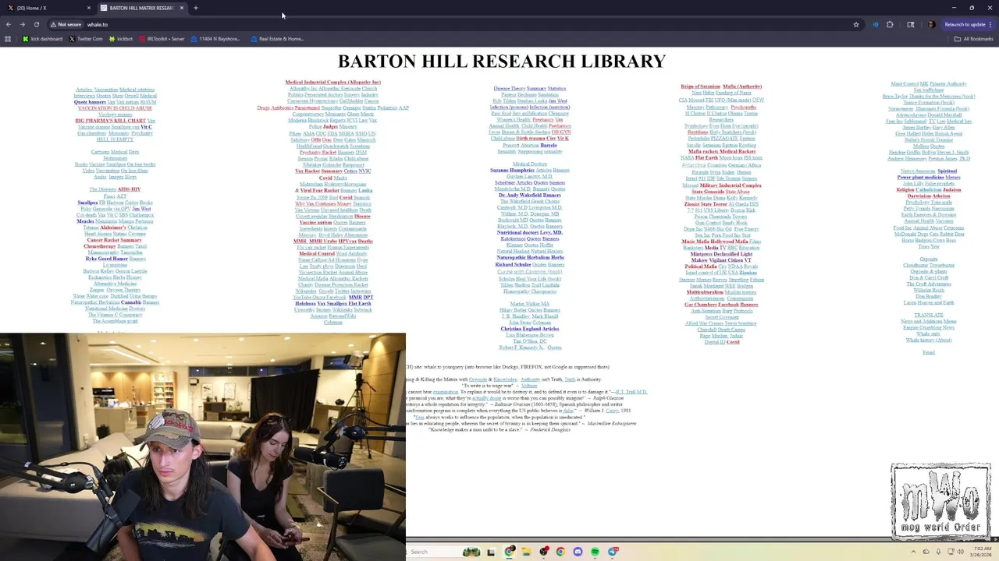
Task: Open the Military Industrial Complex link
Action: [x=731, y=185]
